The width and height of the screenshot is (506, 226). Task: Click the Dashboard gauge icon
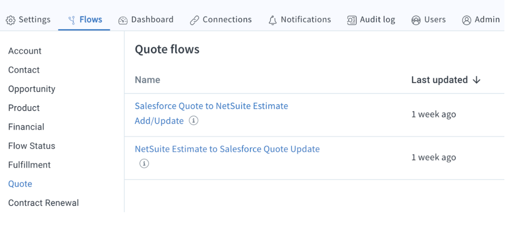[123, 20]
